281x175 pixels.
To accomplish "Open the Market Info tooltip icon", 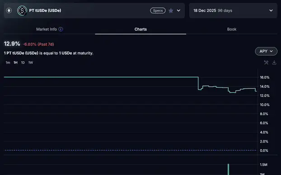I will click(61, 29).
